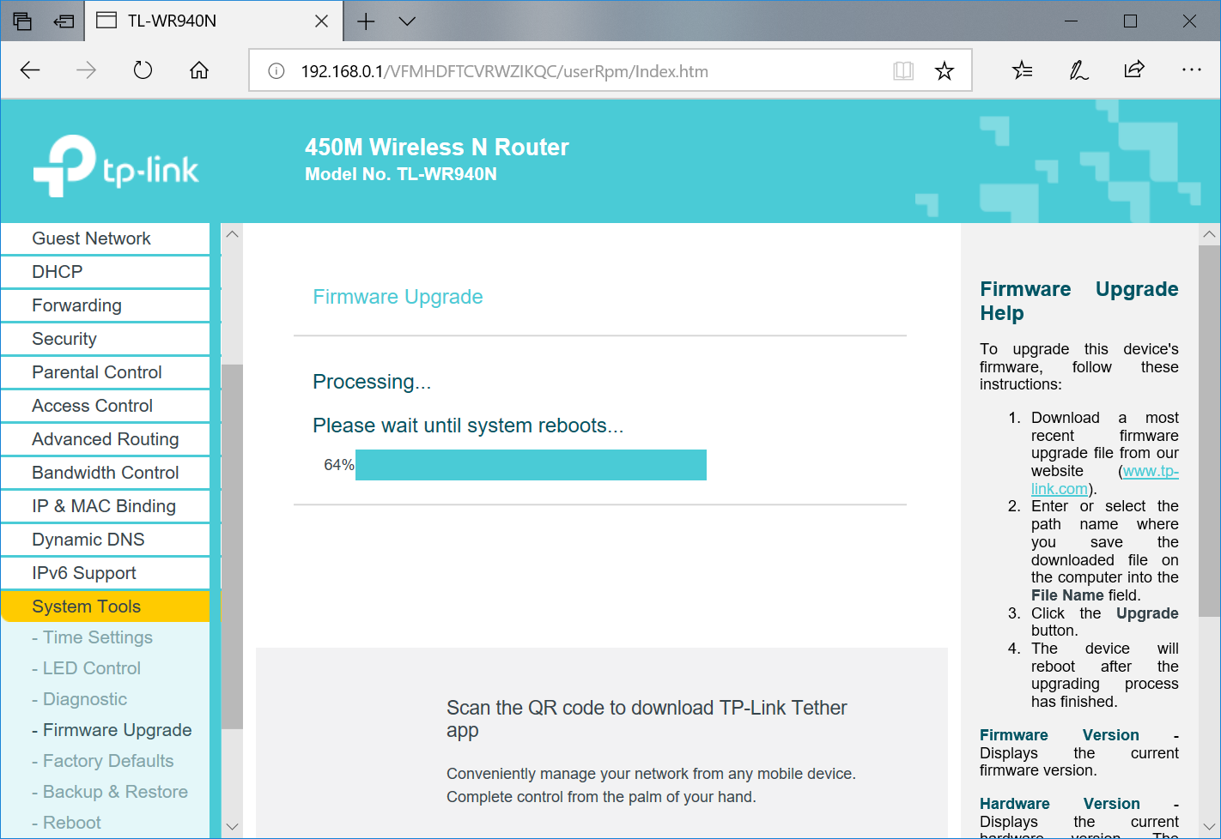
Task: Share this page icon
Action: 1134,69
